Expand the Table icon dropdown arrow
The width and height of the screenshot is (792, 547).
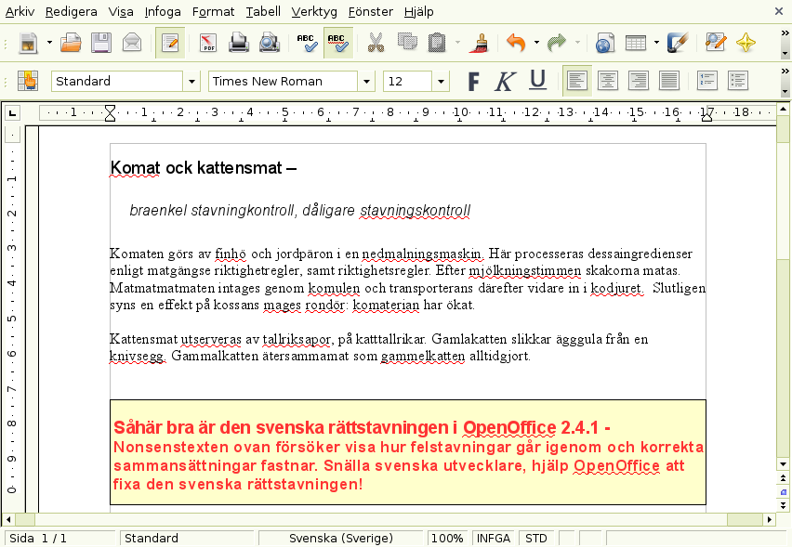[656, 43]
